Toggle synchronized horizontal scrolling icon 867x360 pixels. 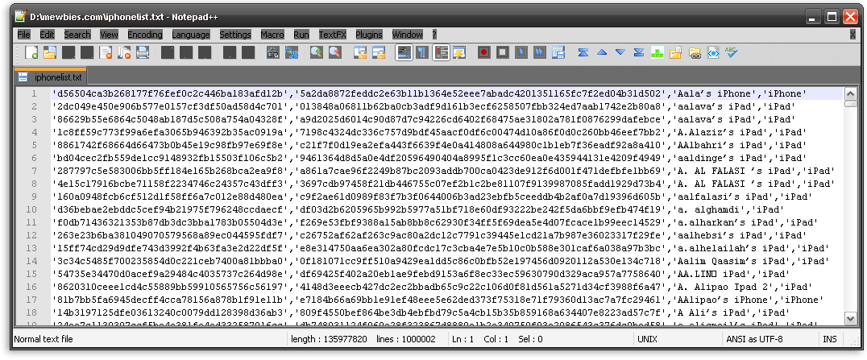pos(378,52)
